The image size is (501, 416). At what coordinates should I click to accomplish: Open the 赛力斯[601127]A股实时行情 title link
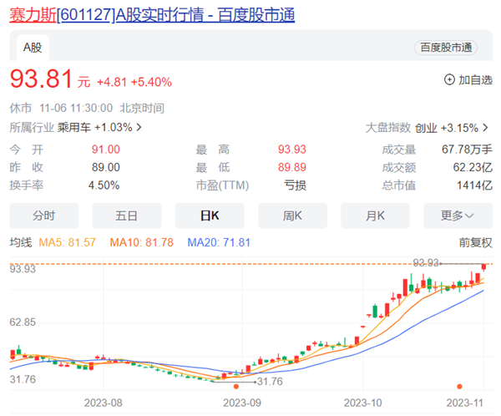(152, 15)
